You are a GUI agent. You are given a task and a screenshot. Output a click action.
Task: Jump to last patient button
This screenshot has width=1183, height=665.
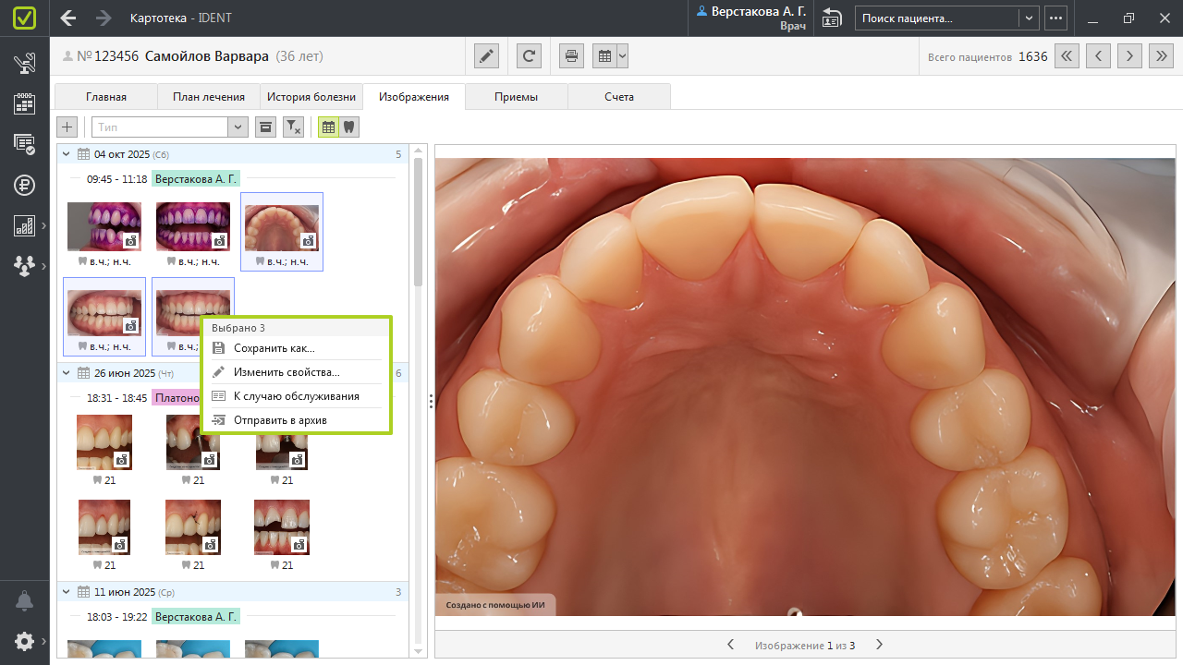(1161, 56)
